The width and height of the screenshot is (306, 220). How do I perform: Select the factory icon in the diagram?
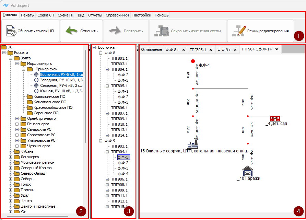click(x=192, y=144)
